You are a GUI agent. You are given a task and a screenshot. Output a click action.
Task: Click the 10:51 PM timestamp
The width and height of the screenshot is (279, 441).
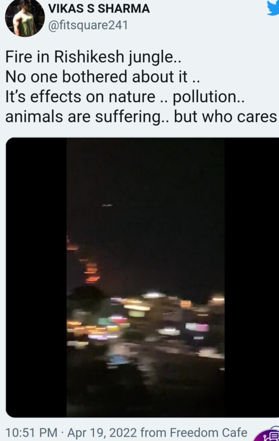pos(31,432)
